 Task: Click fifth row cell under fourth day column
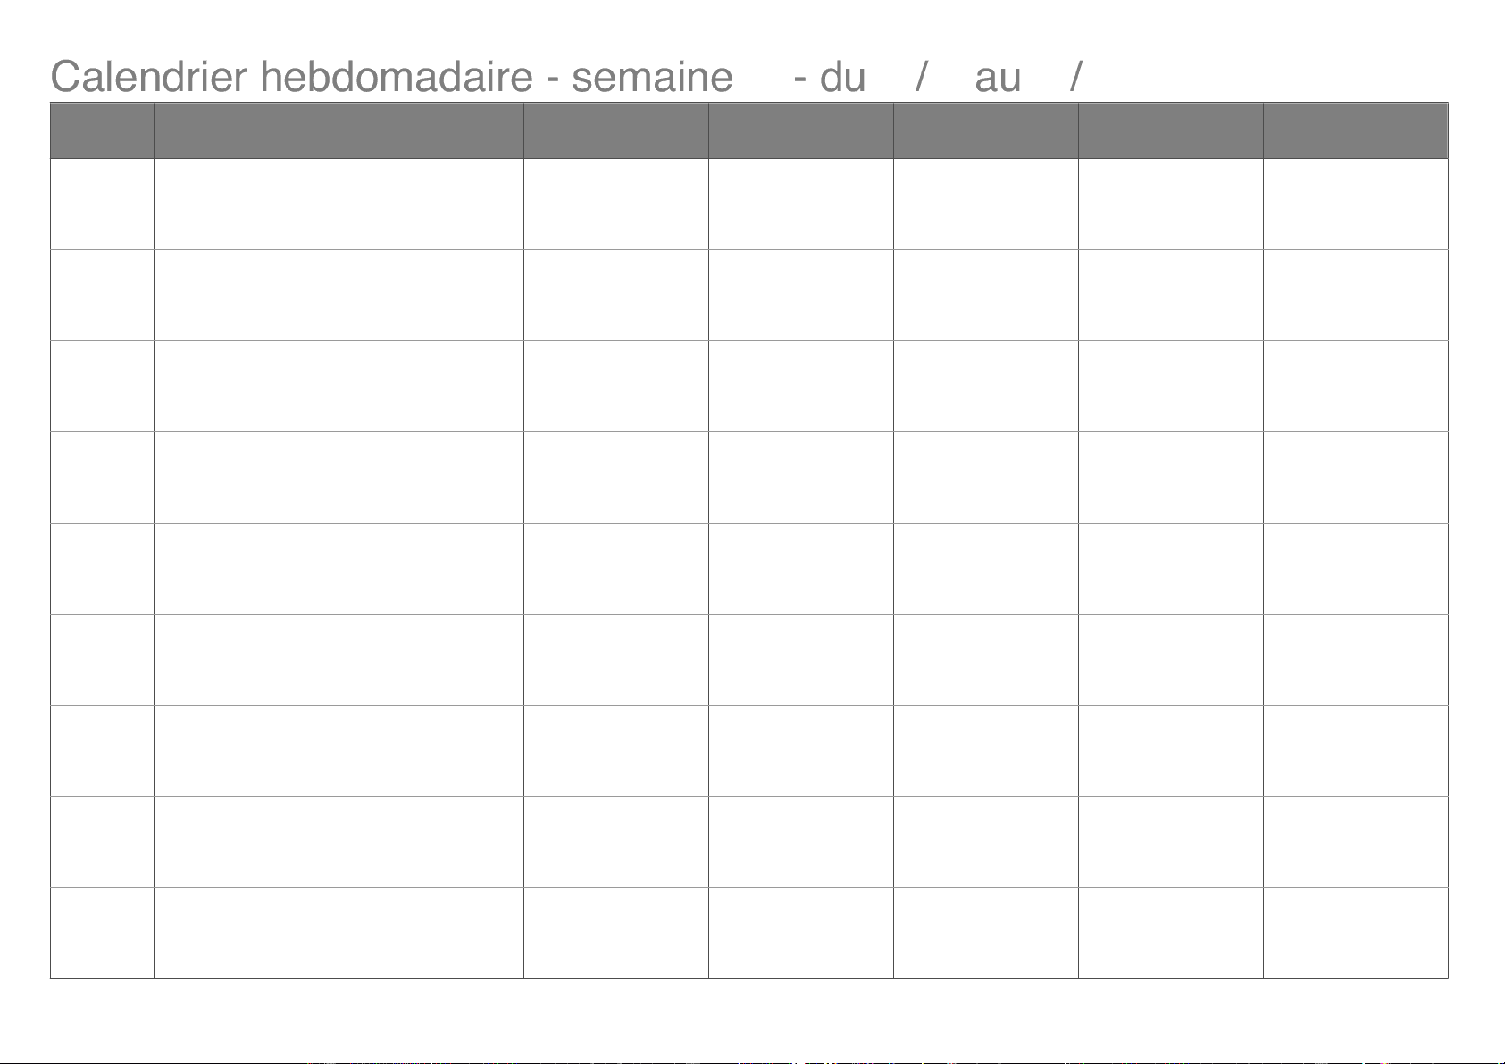tap(800, 568)
